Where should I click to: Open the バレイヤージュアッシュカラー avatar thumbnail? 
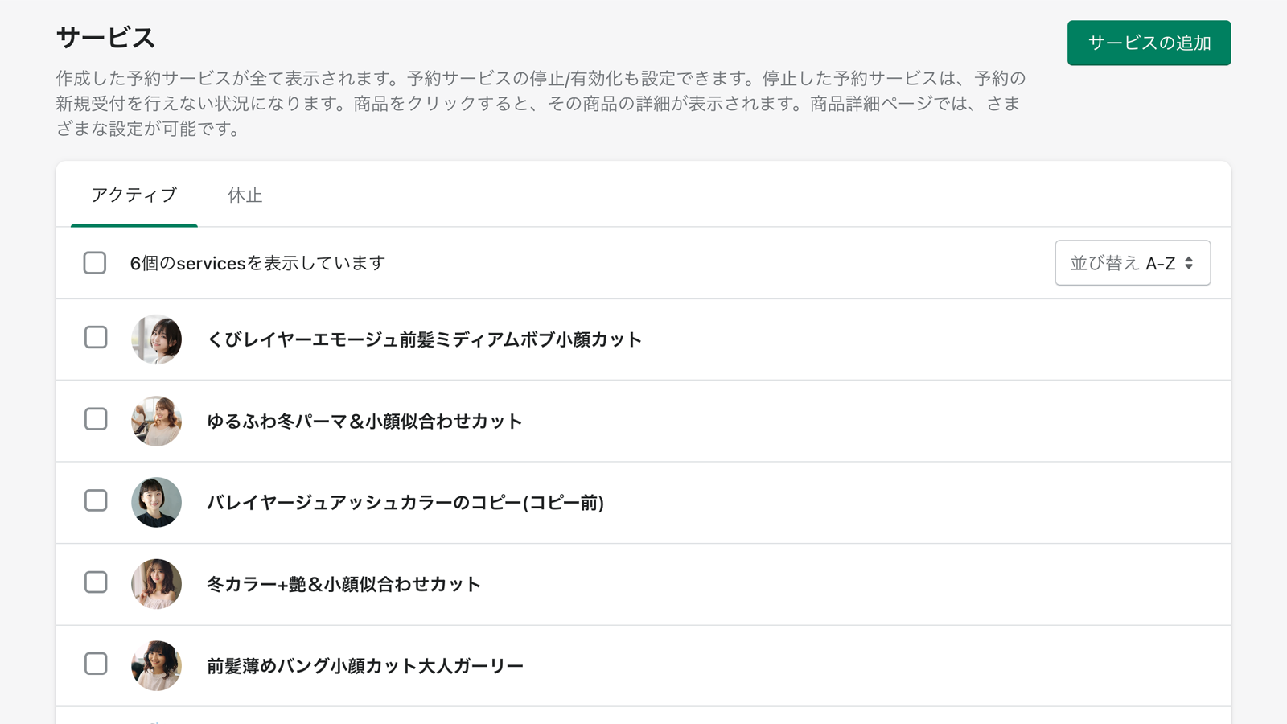156,503
